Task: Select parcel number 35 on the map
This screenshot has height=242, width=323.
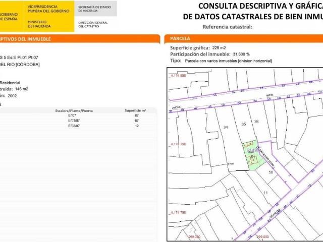Action: (x=244, y=124)
